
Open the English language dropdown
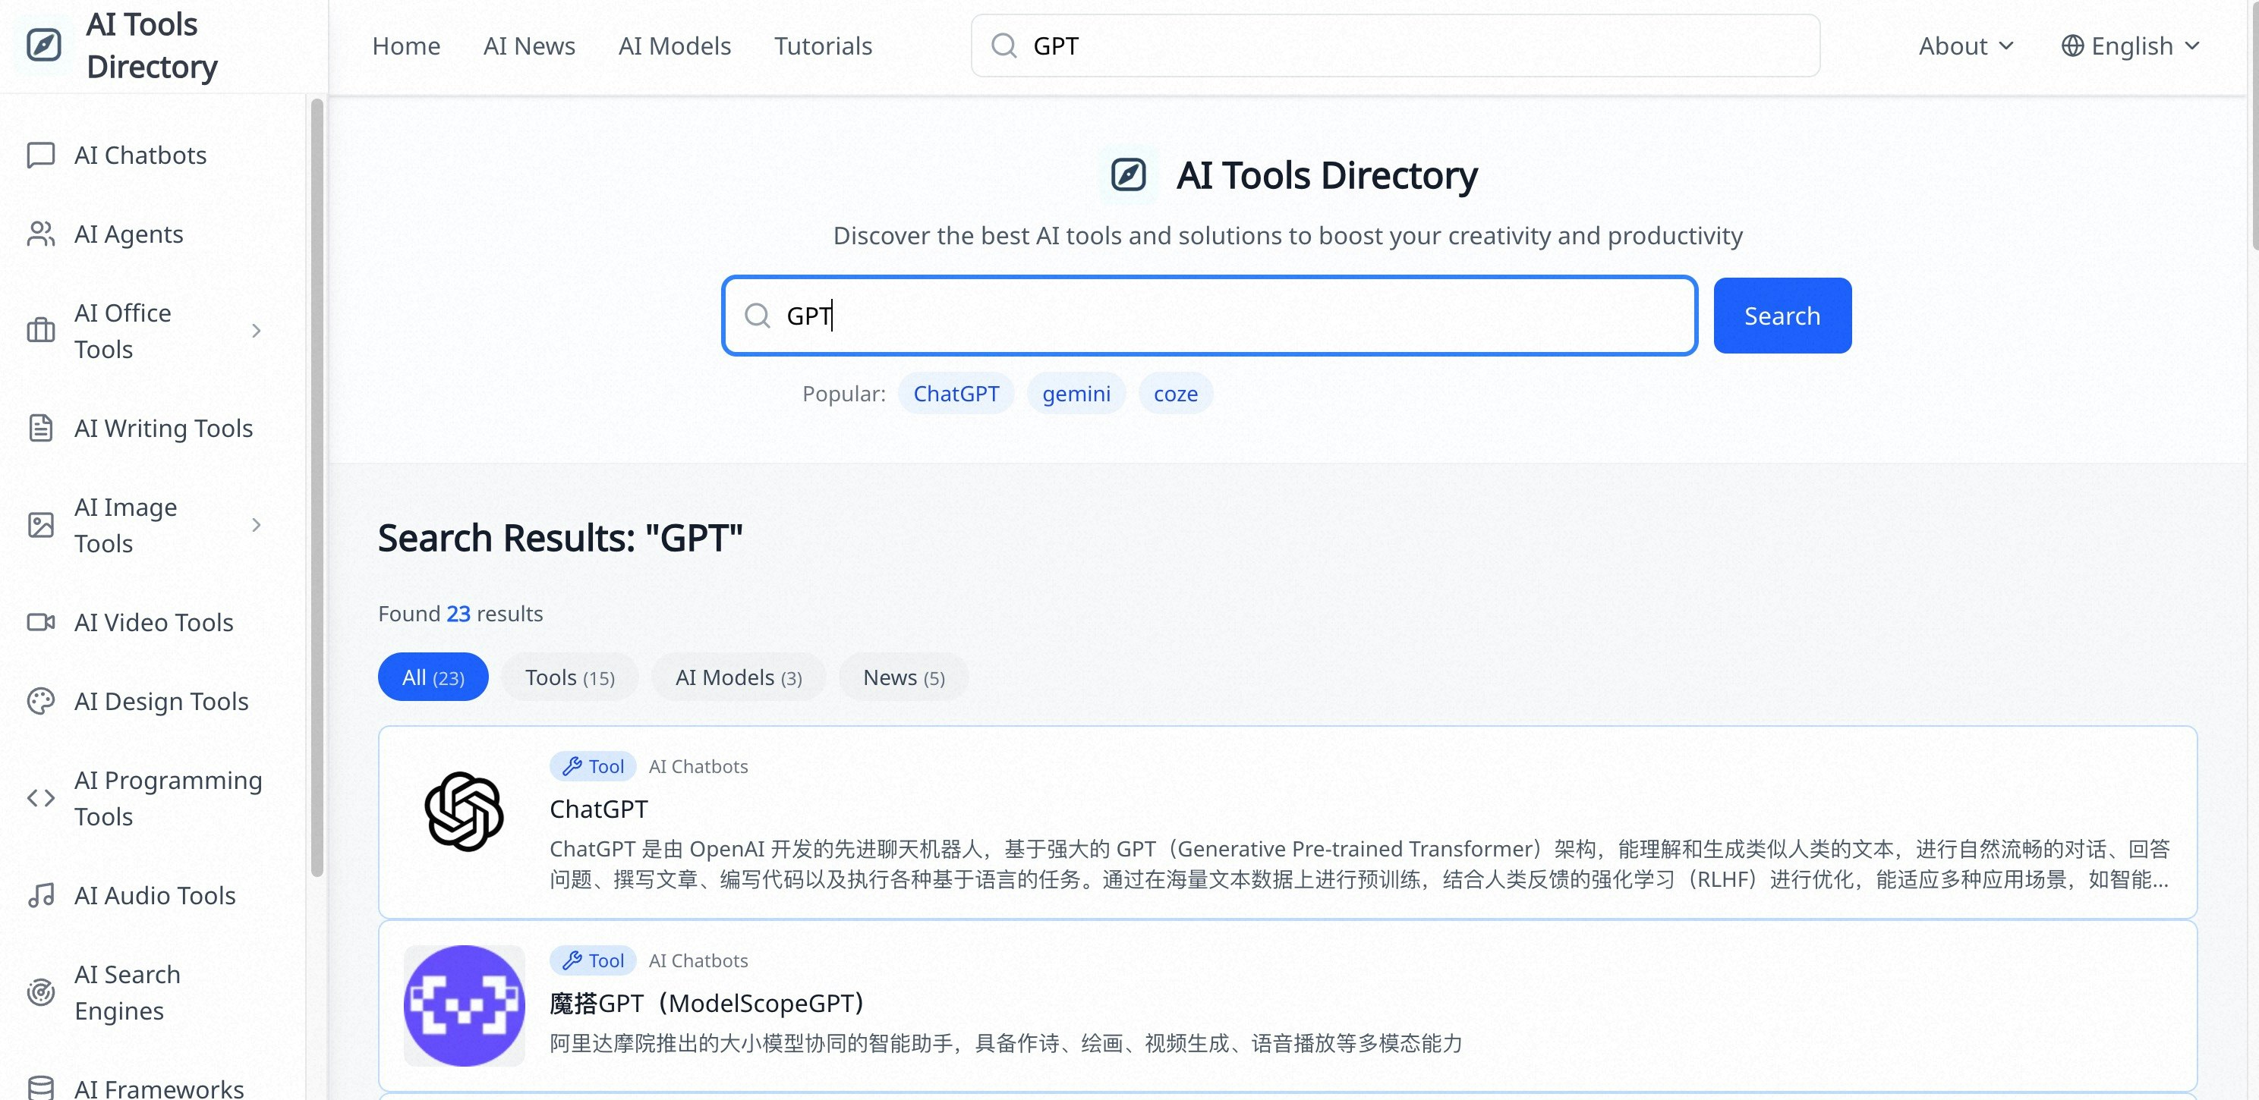pyautogui.click(x=2131, y=46)
